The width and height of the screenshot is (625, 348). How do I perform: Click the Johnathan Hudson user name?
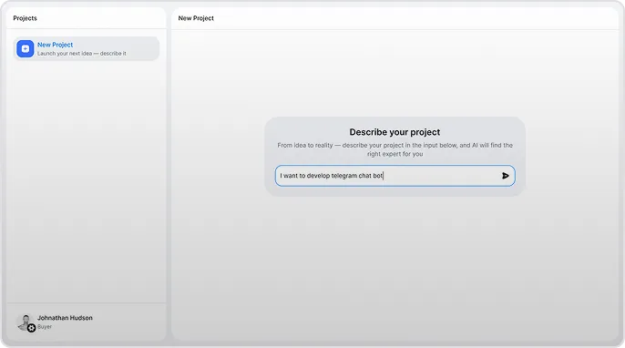click(x=65, y=318)
